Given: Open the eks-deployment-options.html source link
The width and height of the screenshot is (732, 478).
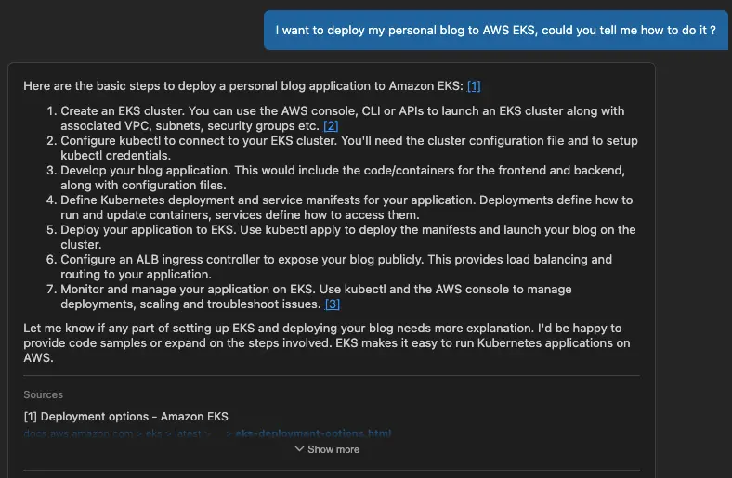Looking at the screenshot, I should 313,433.
